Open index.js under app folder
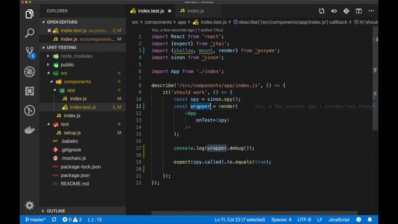The height and width of the screenshot is (224, 398). click(78, 98)
